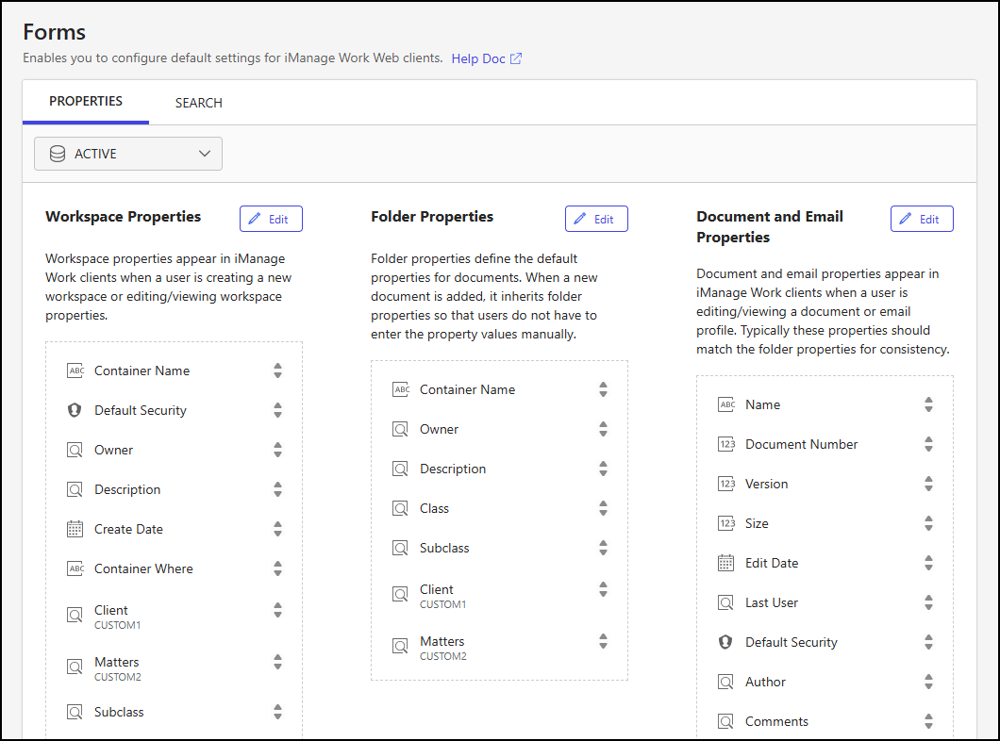Click Edit for Document and Email Properties

[922, 218]
